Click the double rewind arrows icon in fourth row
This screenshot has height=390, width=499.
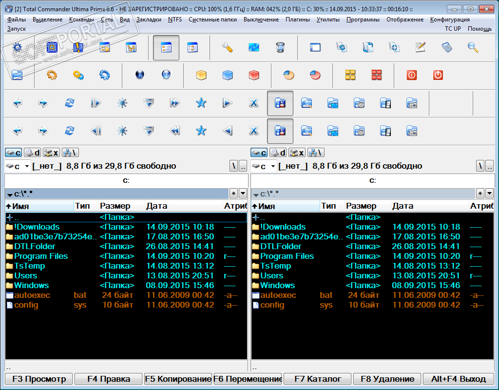click(175, 131)
